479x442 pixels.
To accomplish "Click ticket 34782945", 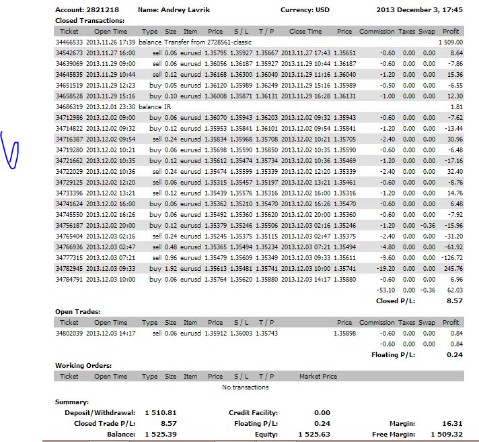I will point(69,269).
